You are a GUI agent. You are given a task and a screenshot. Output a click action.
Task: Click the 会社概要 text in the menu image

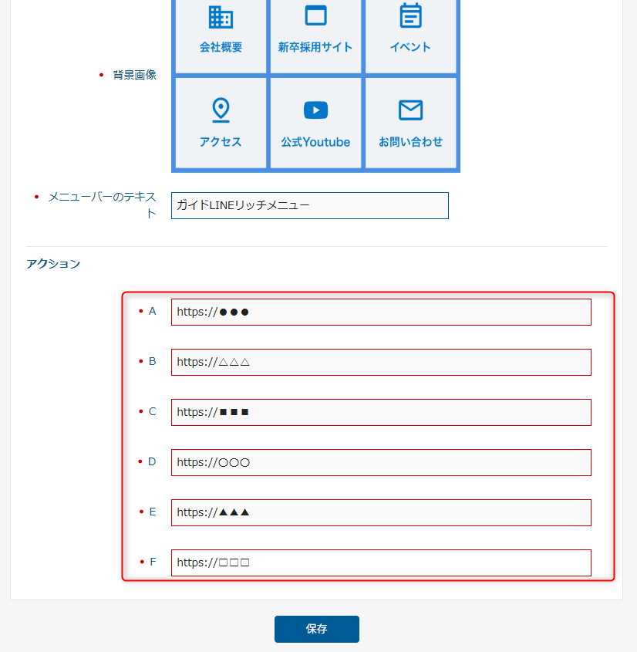click(x=221, y=47)
